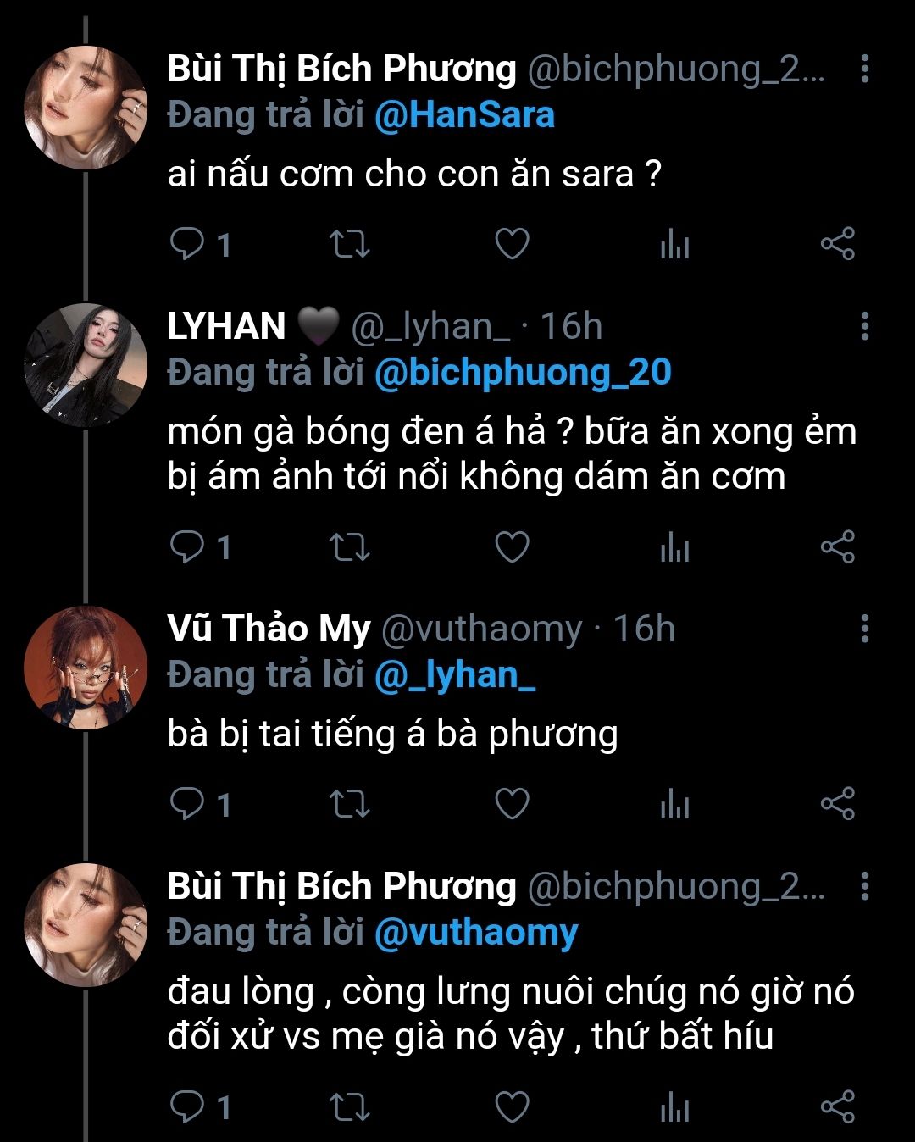Open more options on Vũ Thảo My's tweet
This screenshot has width=915, height=1142.
point(864,629)
